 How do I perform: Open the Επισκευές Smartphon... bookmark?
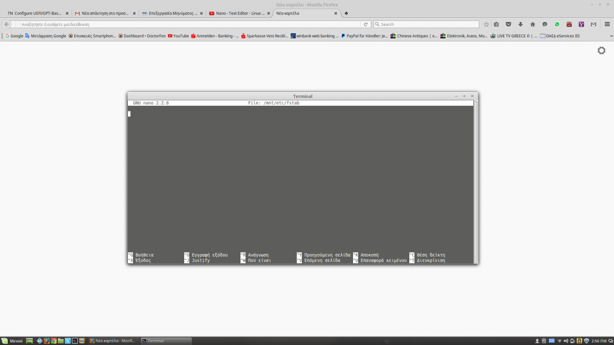pyautogui.click(x=93, y=36)
